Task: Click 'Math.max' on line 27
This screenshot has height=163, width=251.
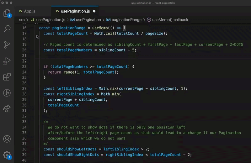Action: tap(108, 89)
